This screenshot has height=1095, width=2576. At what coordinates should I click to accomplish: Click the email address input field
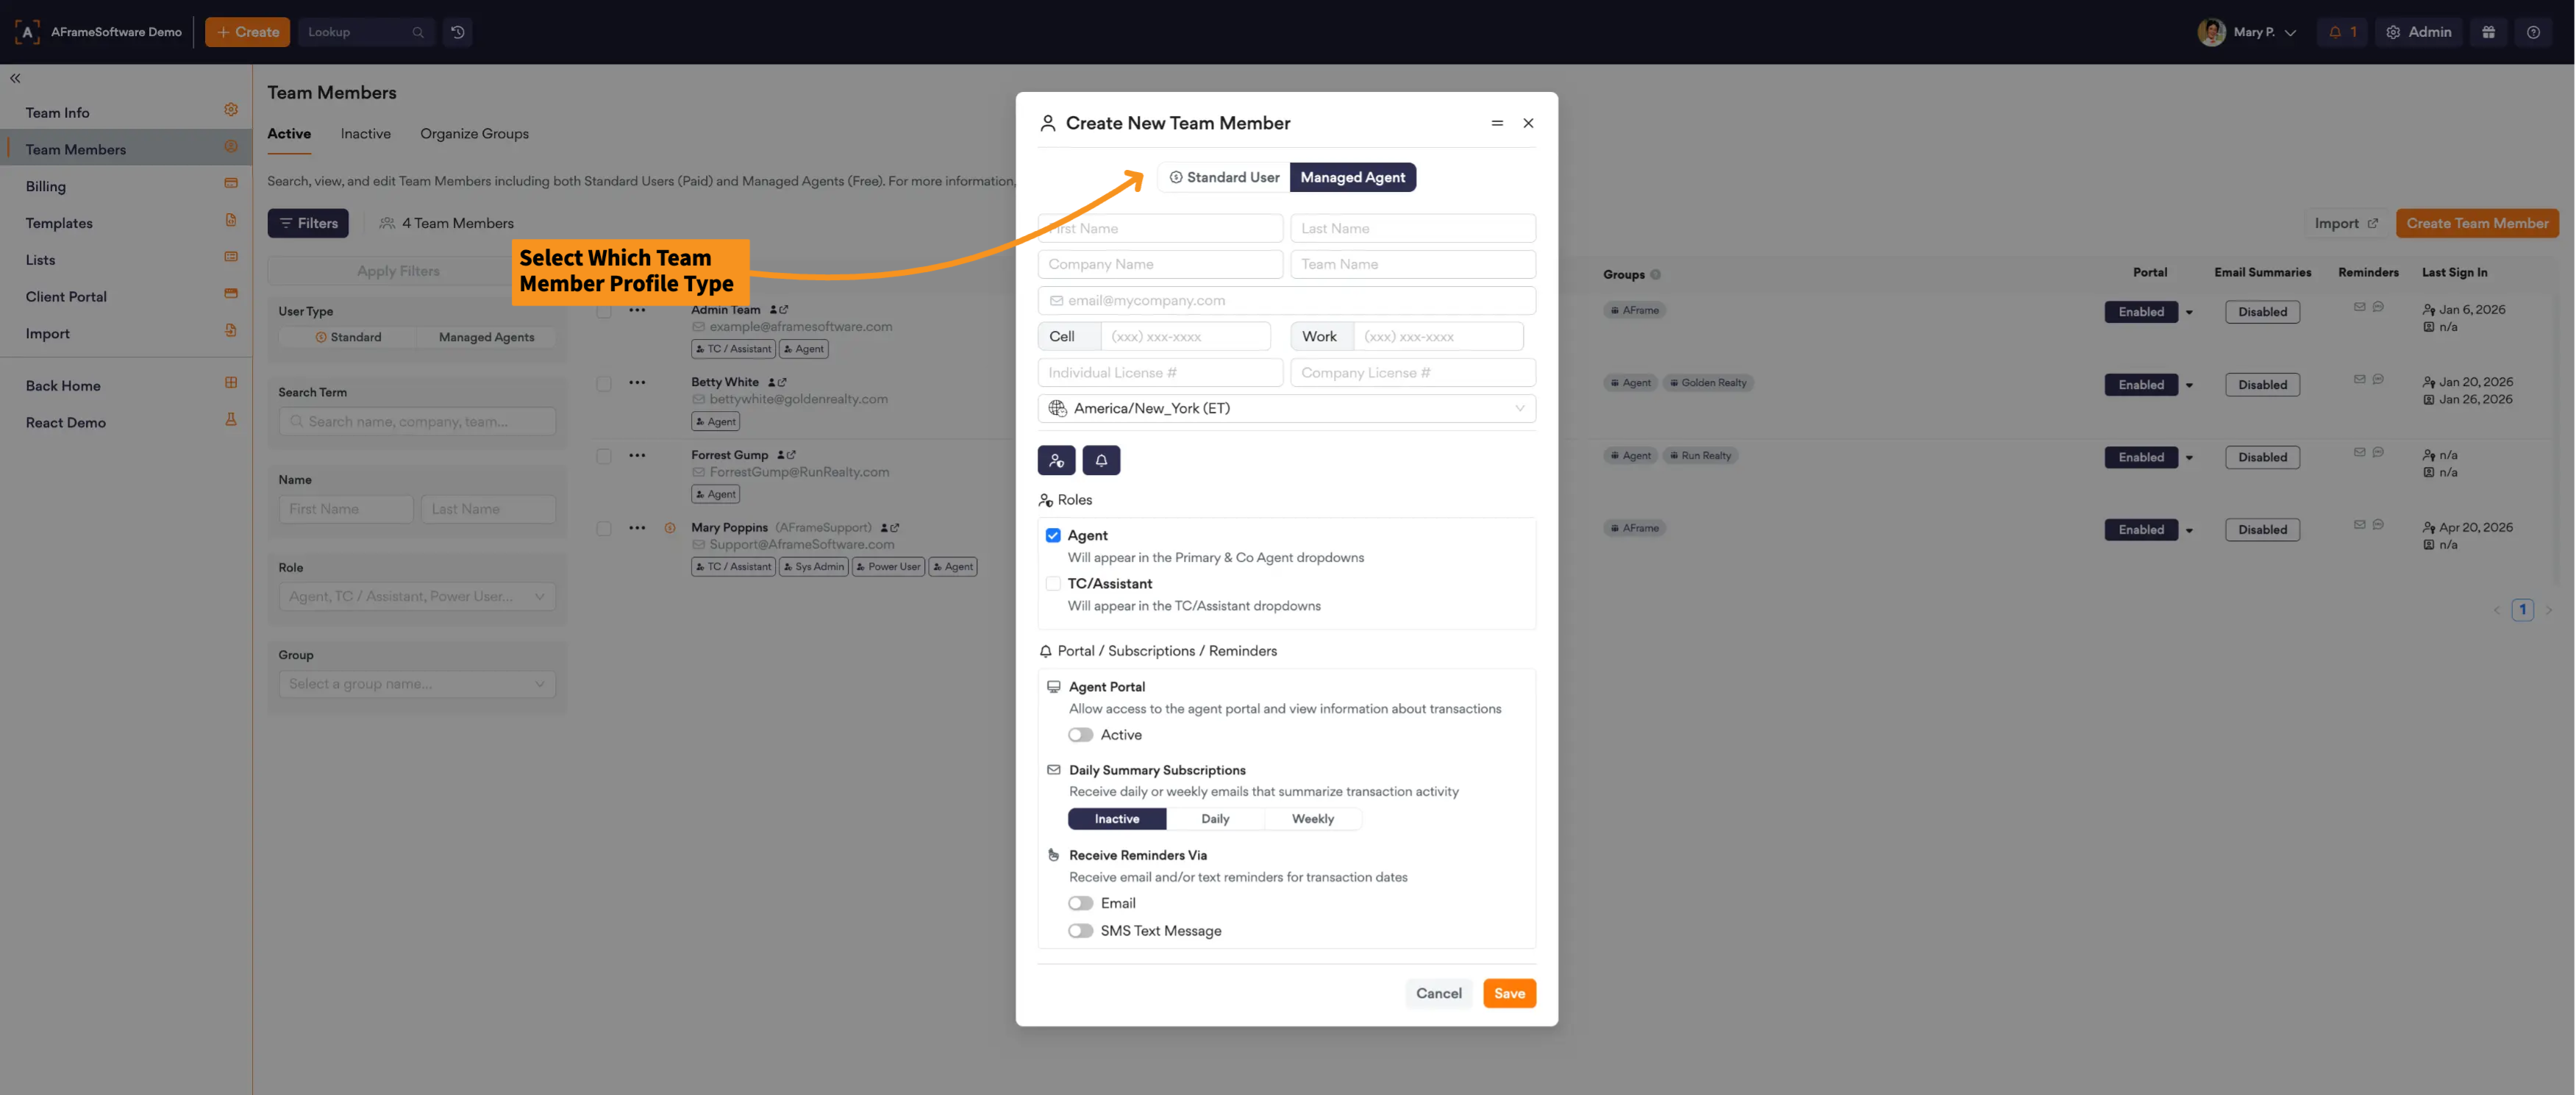point(1286,300)
